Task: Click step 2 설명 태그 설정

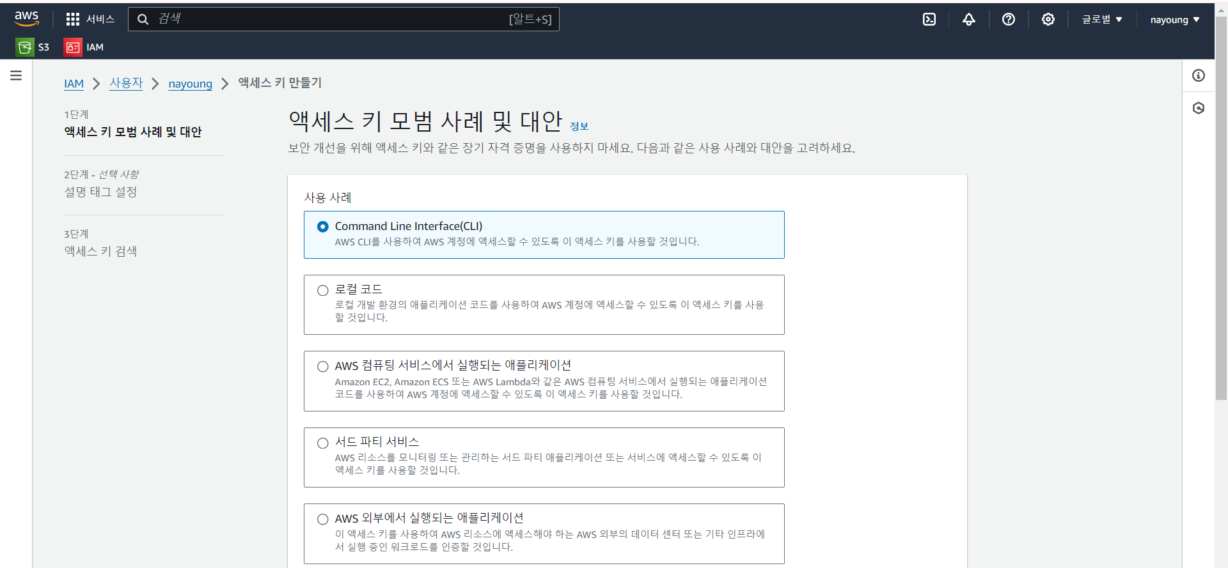Action: pyautogui.click(x=100, y=192)
